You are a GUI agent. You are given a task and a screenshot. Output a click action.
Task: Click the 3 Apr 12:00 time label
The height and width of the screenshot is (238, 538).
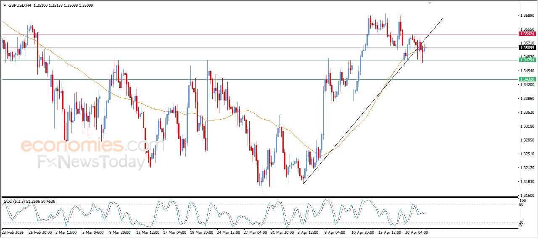pyautogui.click(x=309, y=232)
